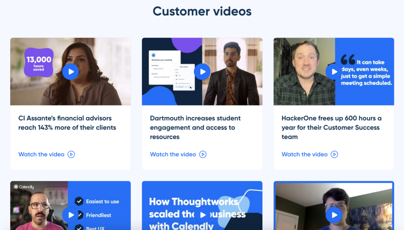Open the CI Assante financial advisors headline

coord(67,123)
